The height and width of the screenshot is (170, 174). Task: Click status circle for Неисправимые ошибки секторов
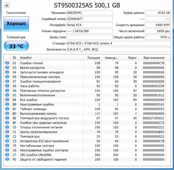(x=7, y=150)
